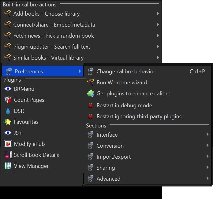Image resolution: width=213 pixels, height=199 pixels.
Task: Launch the Count Pages plugin
Action: (42, 100)
